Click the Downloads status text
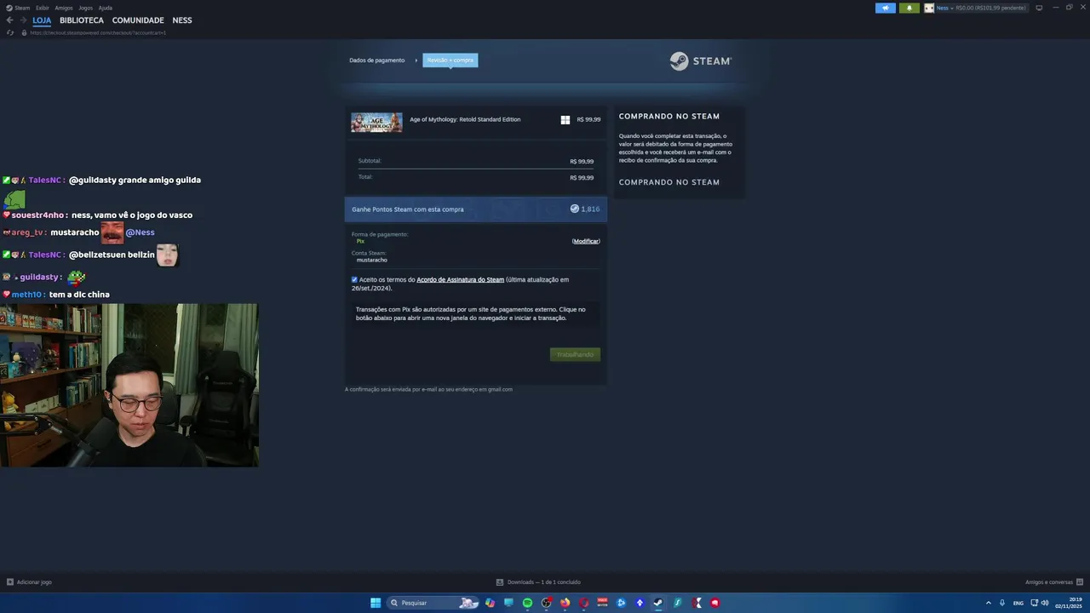This screenshot has height=613, width=1090. (x=544, y=582)
